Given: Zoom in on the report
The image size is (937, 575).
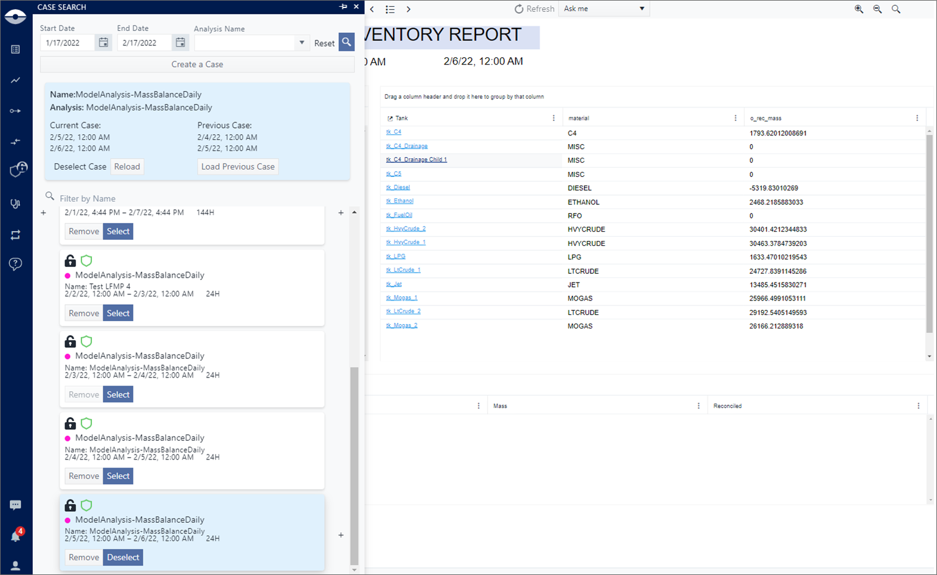Looking at the screenshot, I should point(859,9).
